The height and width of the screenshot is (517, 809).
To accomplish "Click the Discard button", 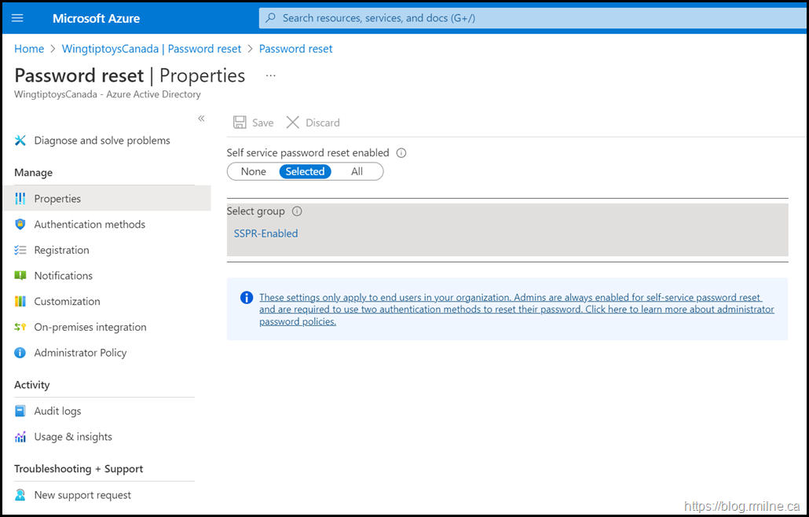I will pyautogui.click(x=313, y=123).
